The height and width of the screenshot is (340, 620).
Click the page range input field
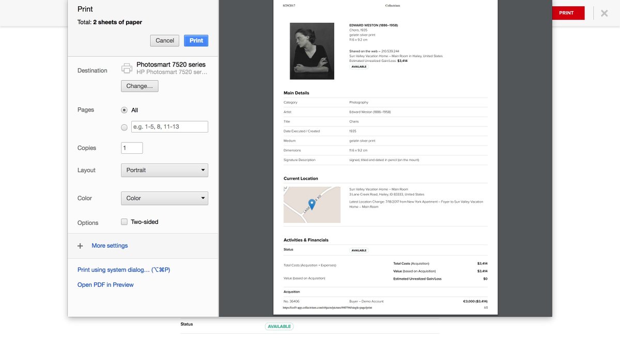click(169, 126)
